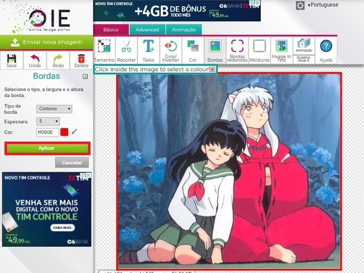
Task: Delete the image with Delete icon
Action: point(81,60)
